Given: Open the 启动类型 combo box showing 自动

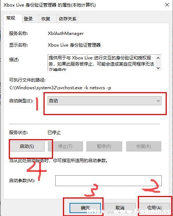Looking at the screenshot, I should (x=104, y=101).
